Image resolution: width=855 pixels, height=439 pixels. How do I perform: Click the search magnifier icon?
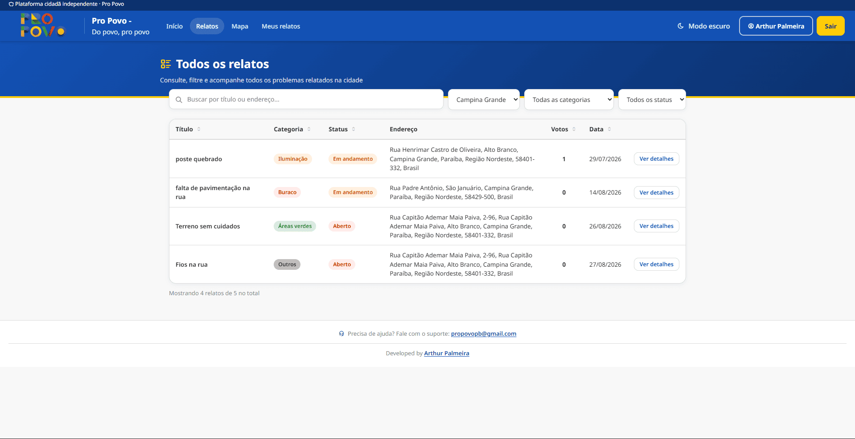179,100
